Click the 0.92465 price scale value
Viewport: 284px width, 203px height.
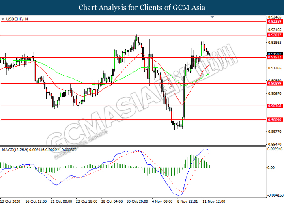click(275, 17)
